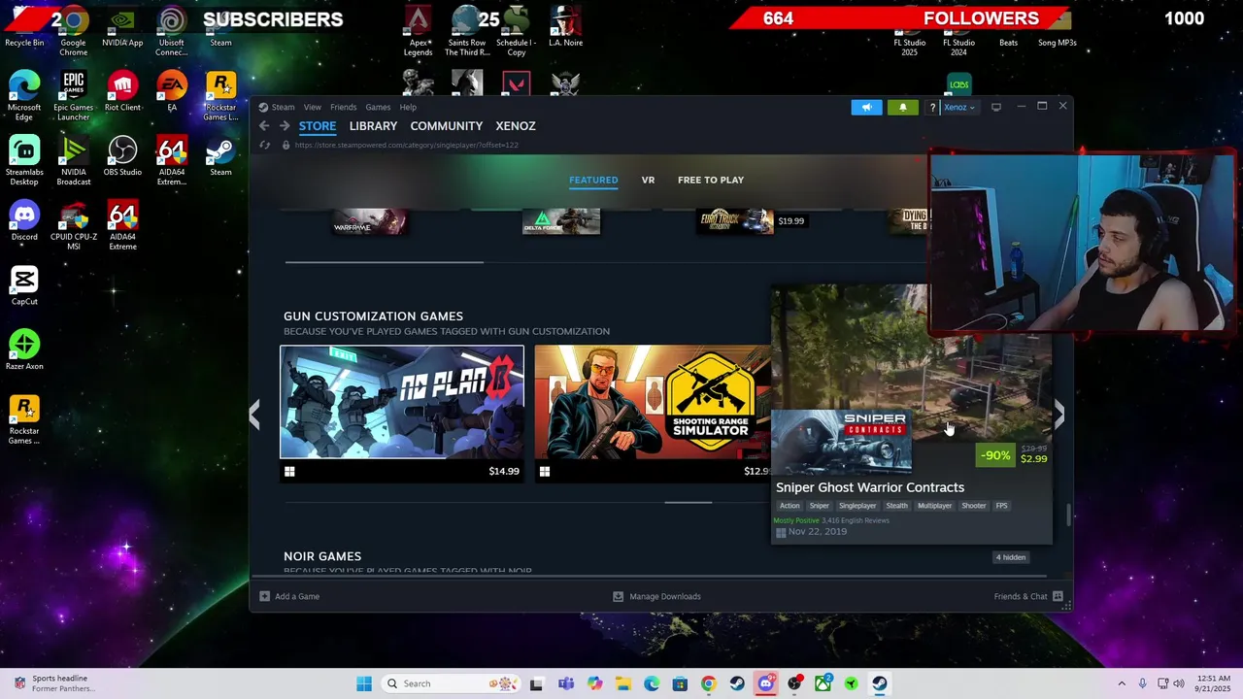Open the Windows Start menu

[364, 683]
